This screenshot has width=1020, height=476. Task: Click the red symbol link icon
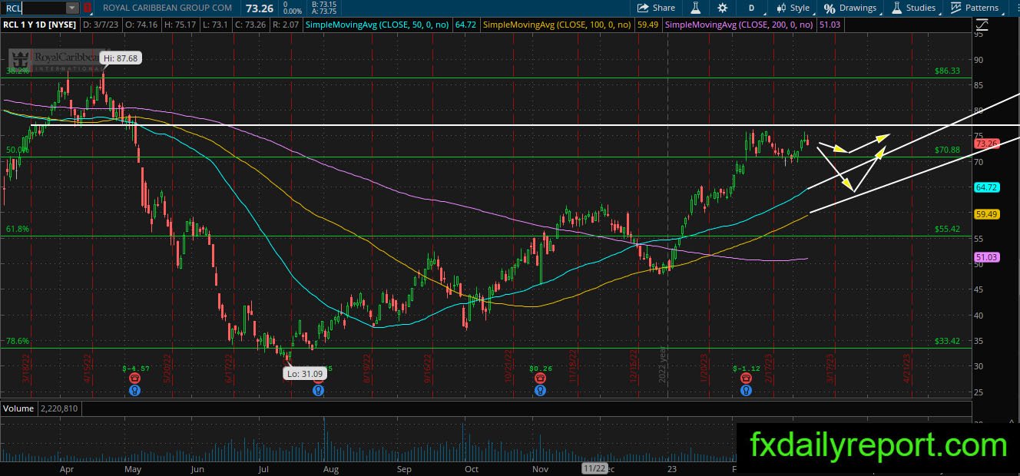(x=87, y=8)
